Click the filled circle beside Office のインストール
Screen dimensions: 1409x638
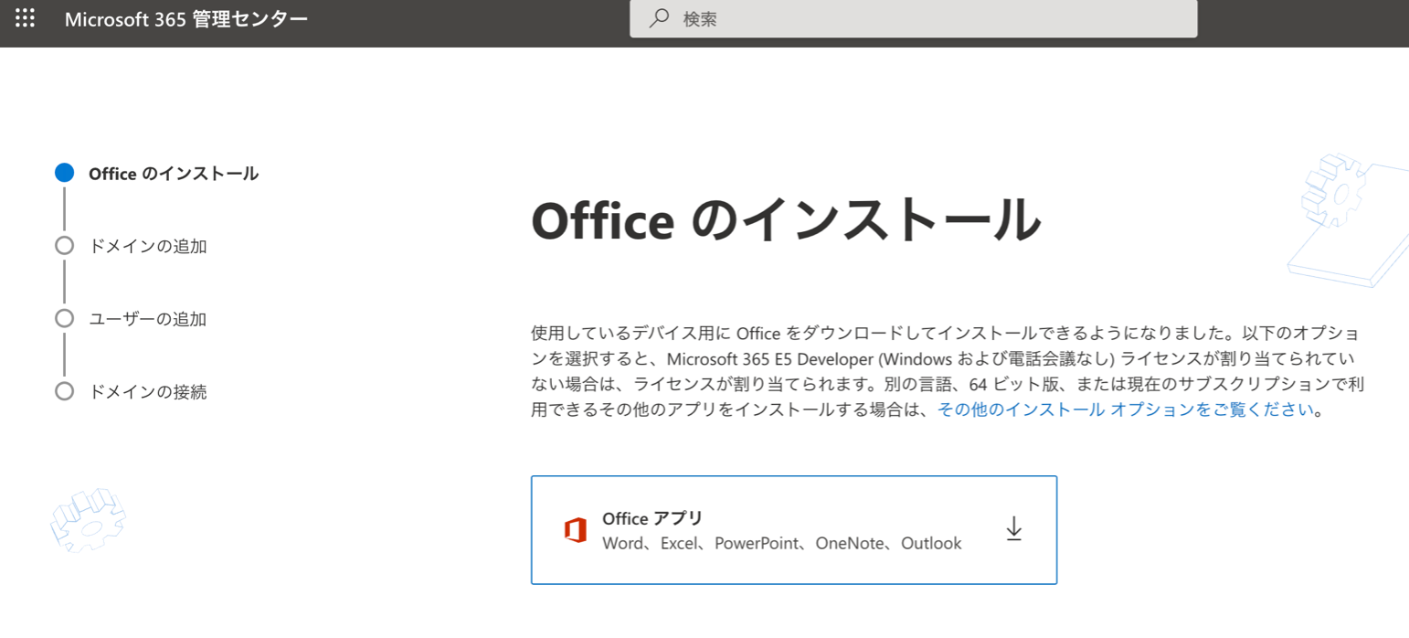pyautogui.click(x=64, y=173)
